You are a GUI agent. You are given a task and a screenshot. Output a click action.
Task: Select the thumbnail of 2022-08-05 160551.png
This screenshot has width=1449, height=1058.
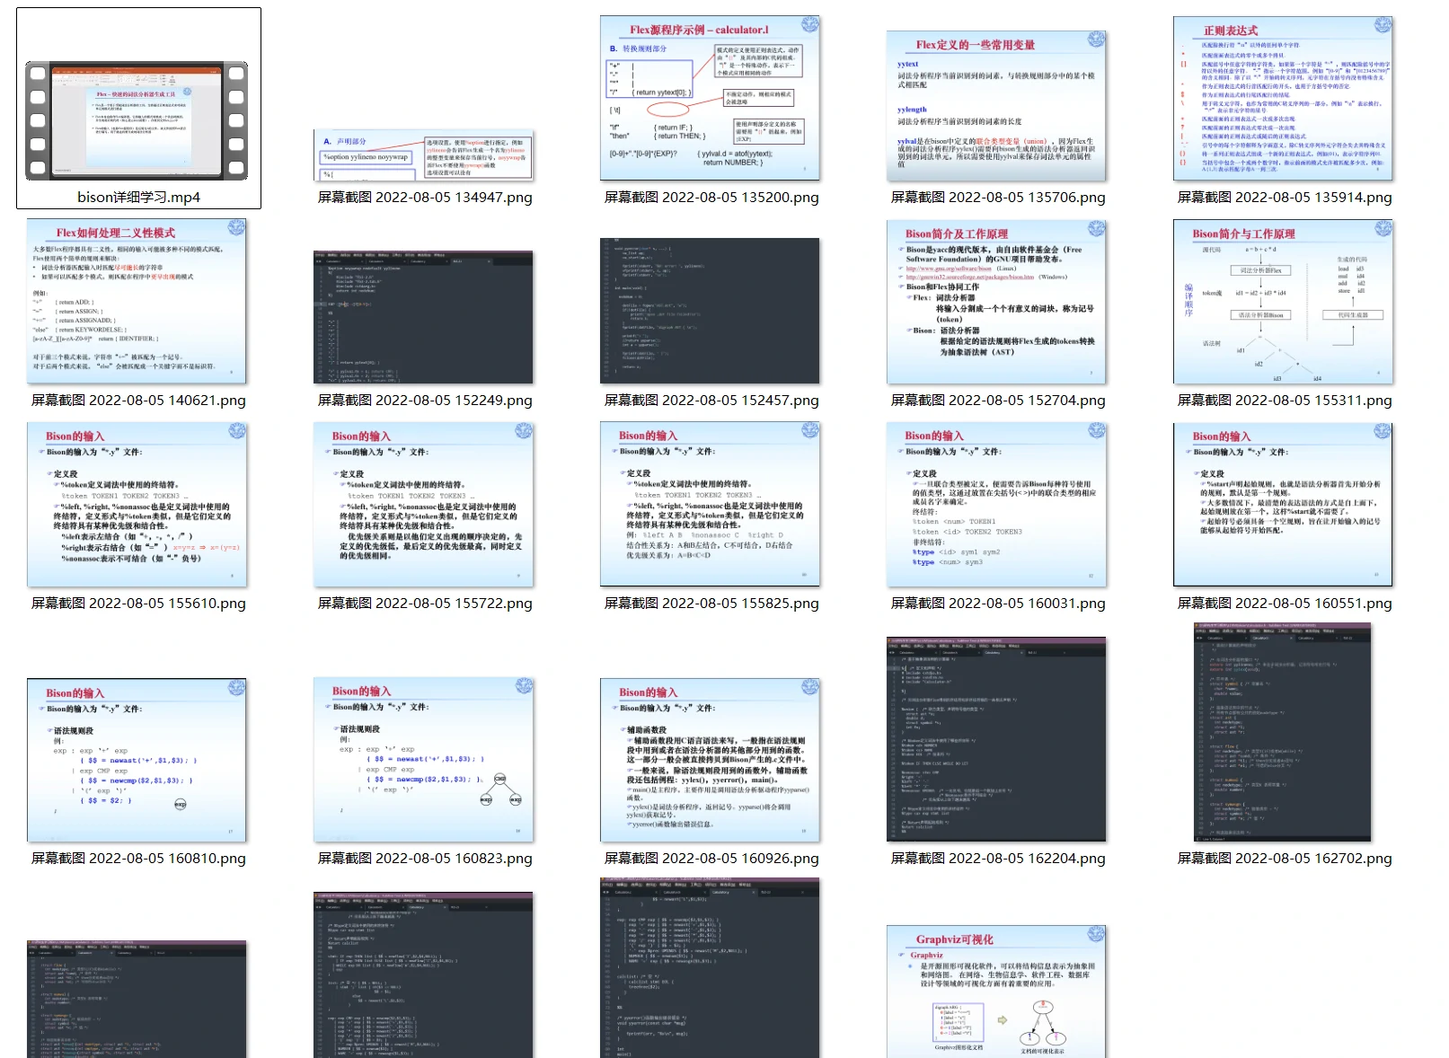[1283, 505]
